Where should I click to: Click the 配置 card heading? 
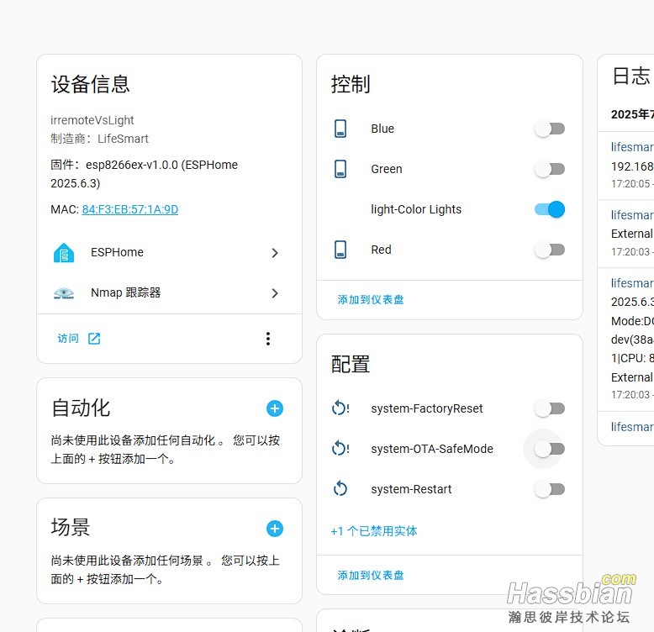(x=351, y=365)
